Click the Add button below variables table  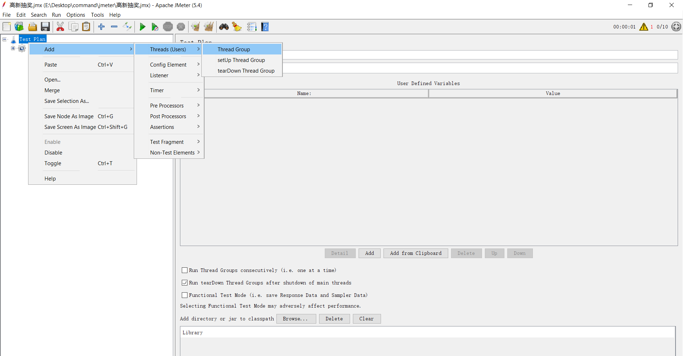click(370, 253)
